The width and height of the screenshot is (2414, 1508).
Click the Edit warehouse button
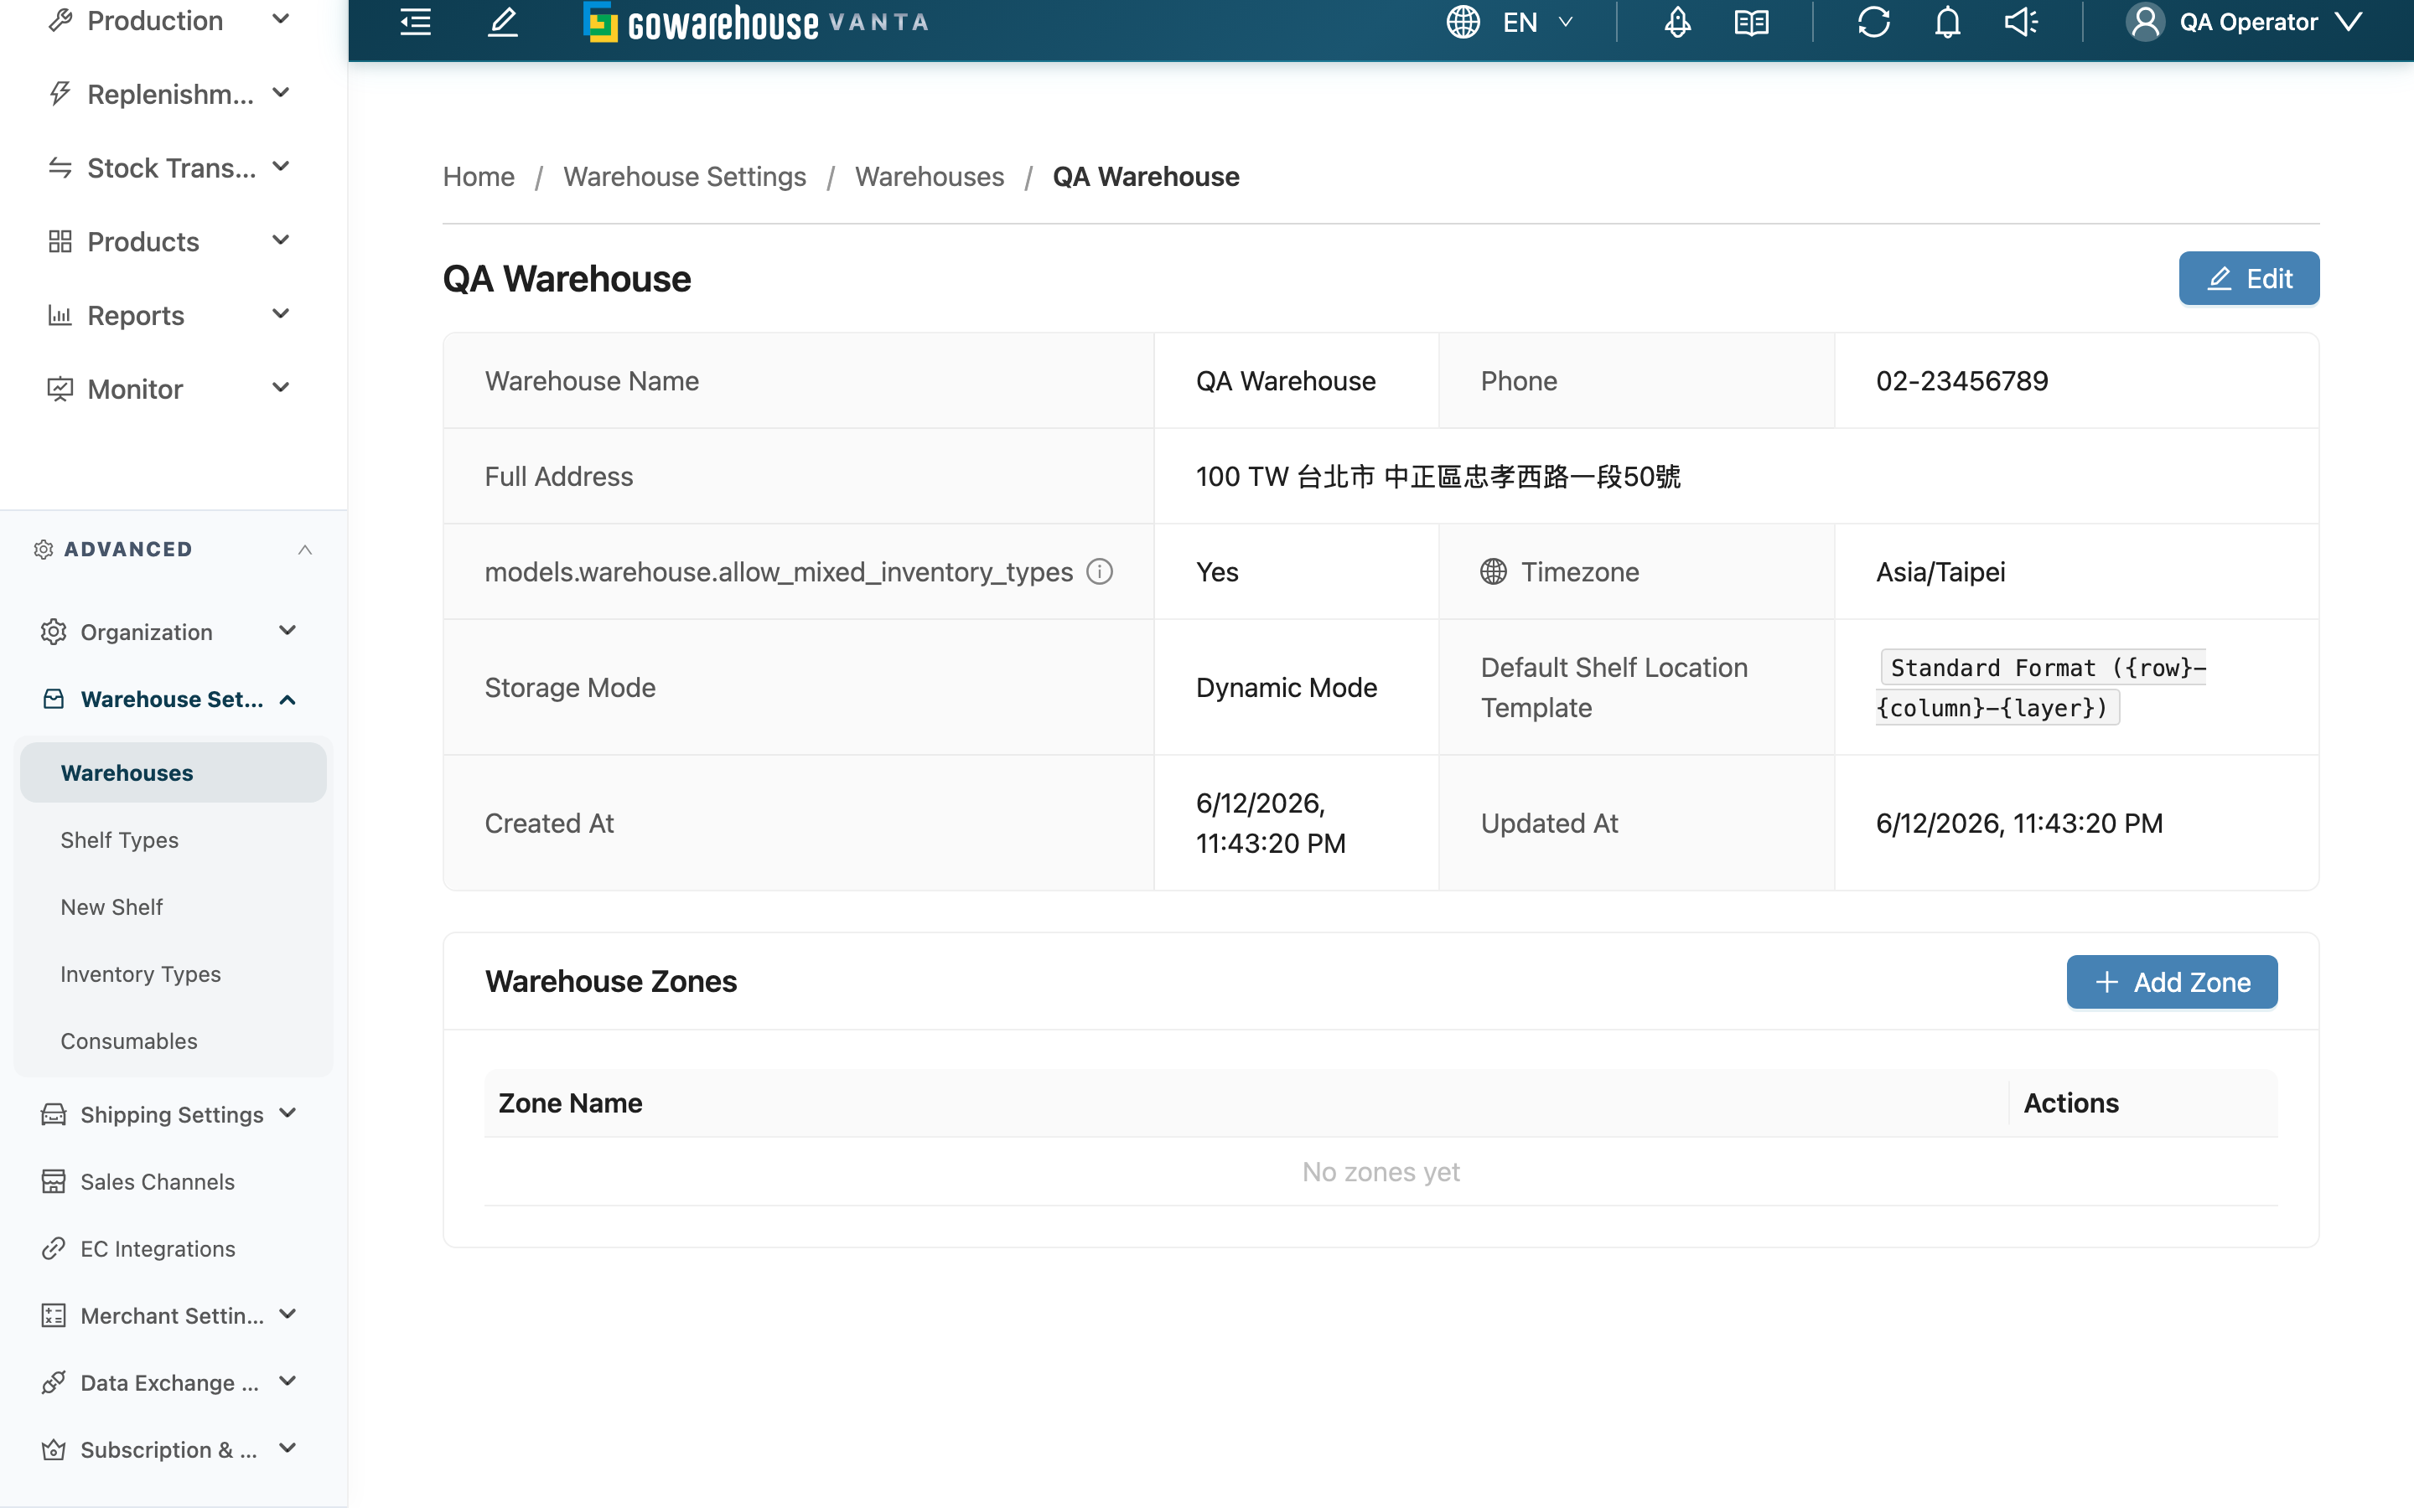click(2248, 278)
